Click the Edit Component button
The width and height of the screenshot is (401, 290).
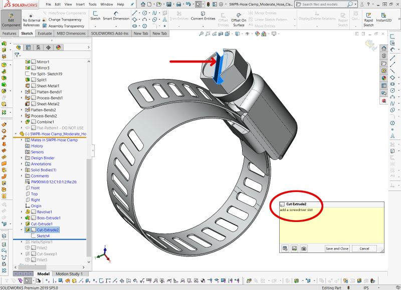11,19
